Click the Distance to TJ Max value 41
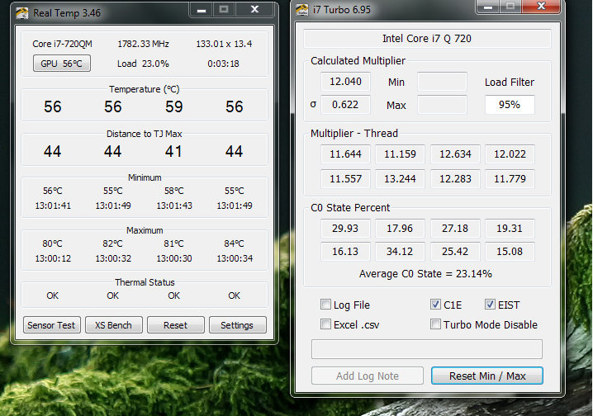 point(173,152)
